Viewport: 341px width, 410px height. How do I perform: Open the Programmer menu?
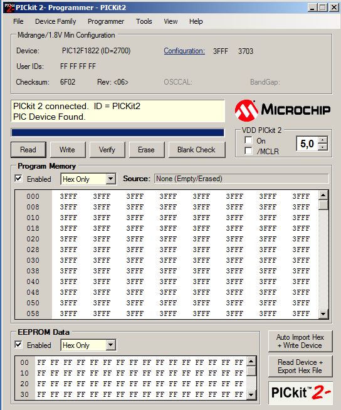click(106, 21)
